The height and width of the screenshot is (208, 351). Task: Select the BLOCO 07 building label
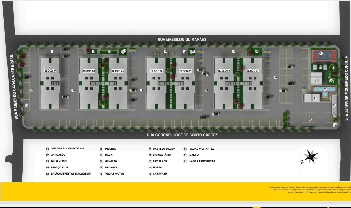coord(50,71)
